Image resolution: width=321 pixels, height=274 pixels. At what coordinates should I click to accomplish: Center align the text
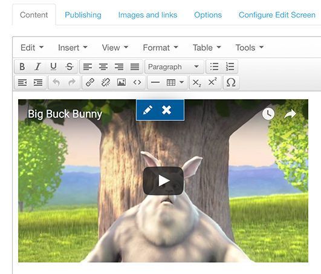point(103,67)
